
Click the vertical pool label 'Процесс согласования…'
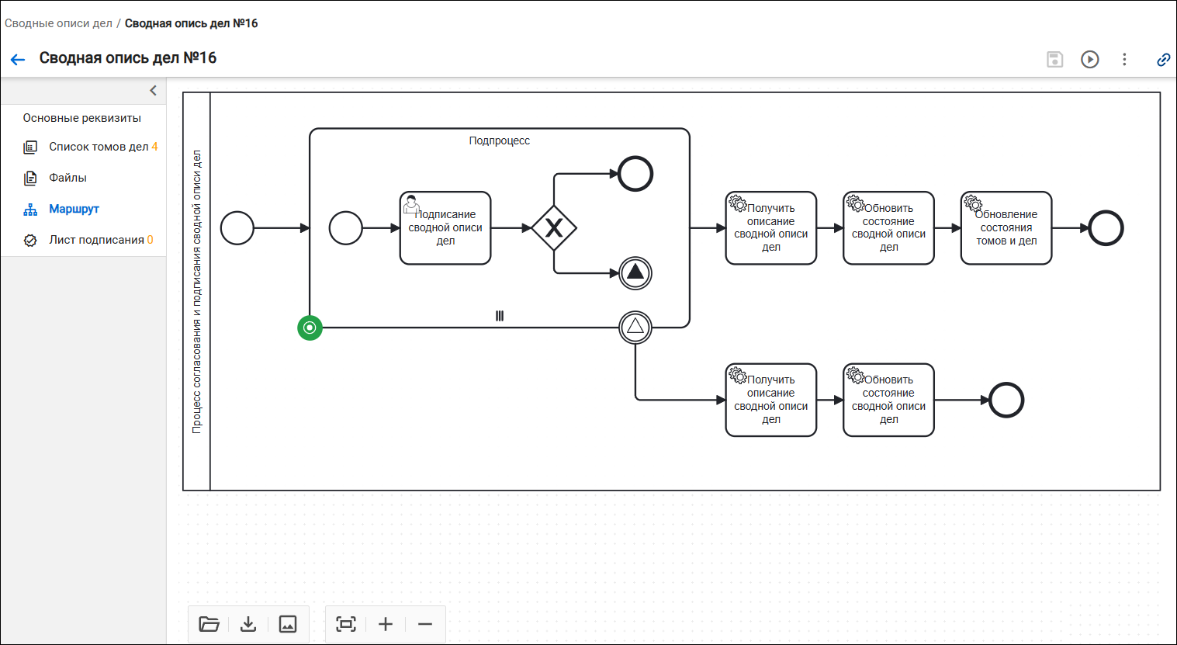(x=196, y=292)
